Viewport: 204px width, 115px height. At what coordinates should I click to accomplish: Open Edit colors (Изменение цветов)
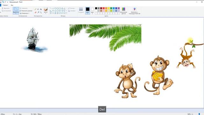[123, 11]
